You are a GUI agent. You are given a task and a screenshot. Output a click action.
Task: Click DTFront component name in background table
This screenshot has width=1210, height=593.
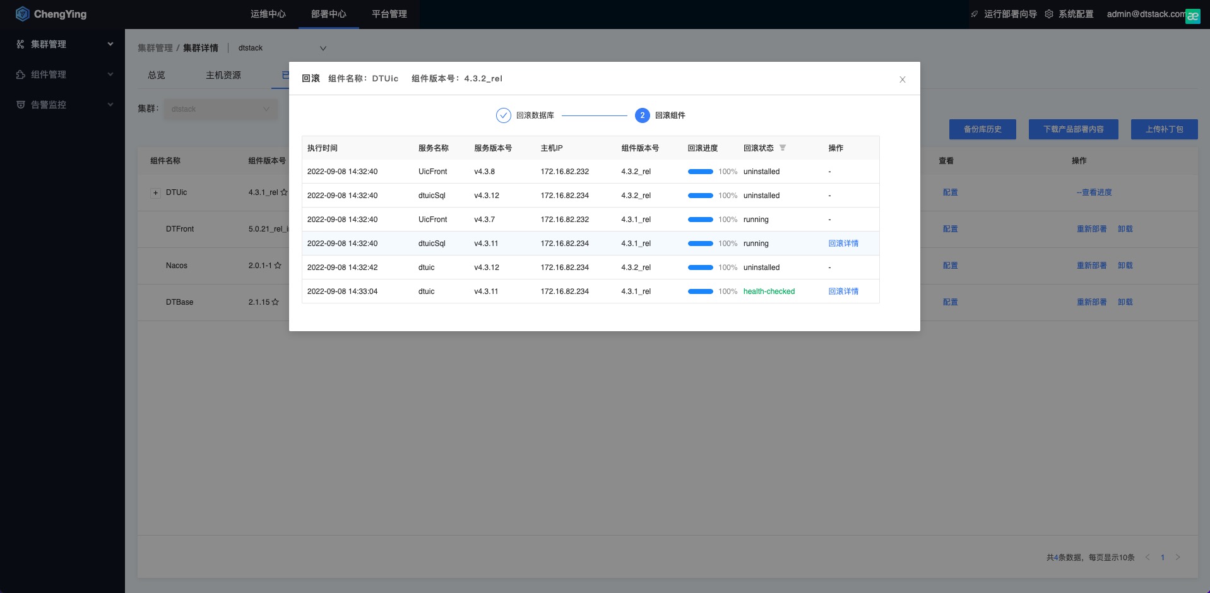180,229
